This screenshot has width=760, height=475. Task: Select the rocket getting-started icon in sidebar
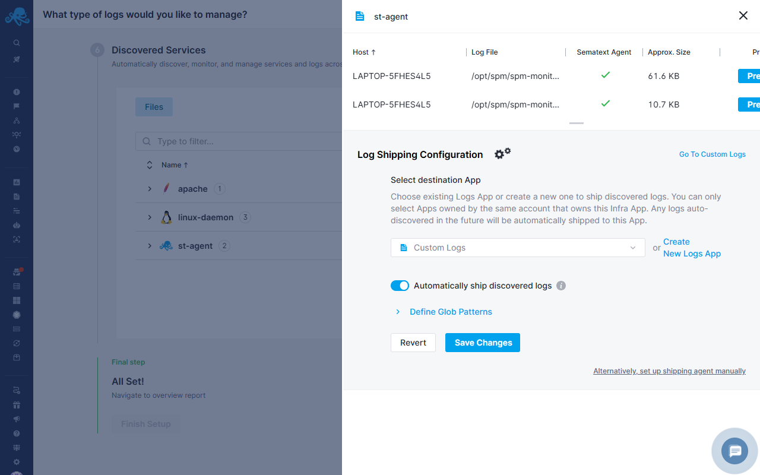pos(17,59)
